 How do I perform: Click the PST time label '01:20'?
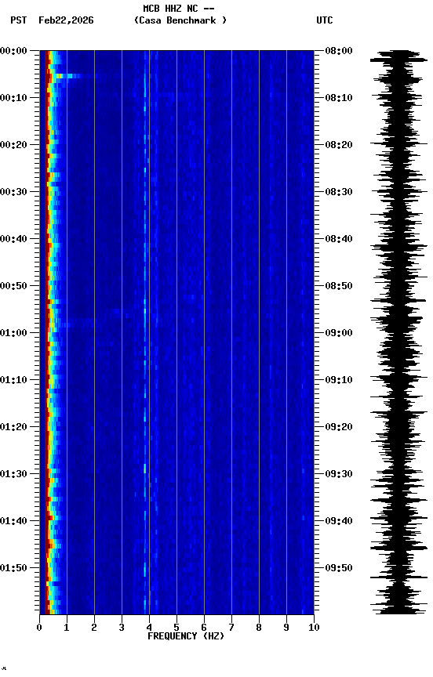pos(13,428)
